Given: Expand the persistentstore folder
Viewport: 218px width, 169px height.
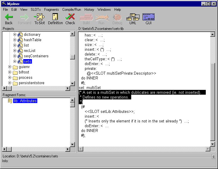Looking at the screenshot, I should pyautogui.click(x=10, y=83).
